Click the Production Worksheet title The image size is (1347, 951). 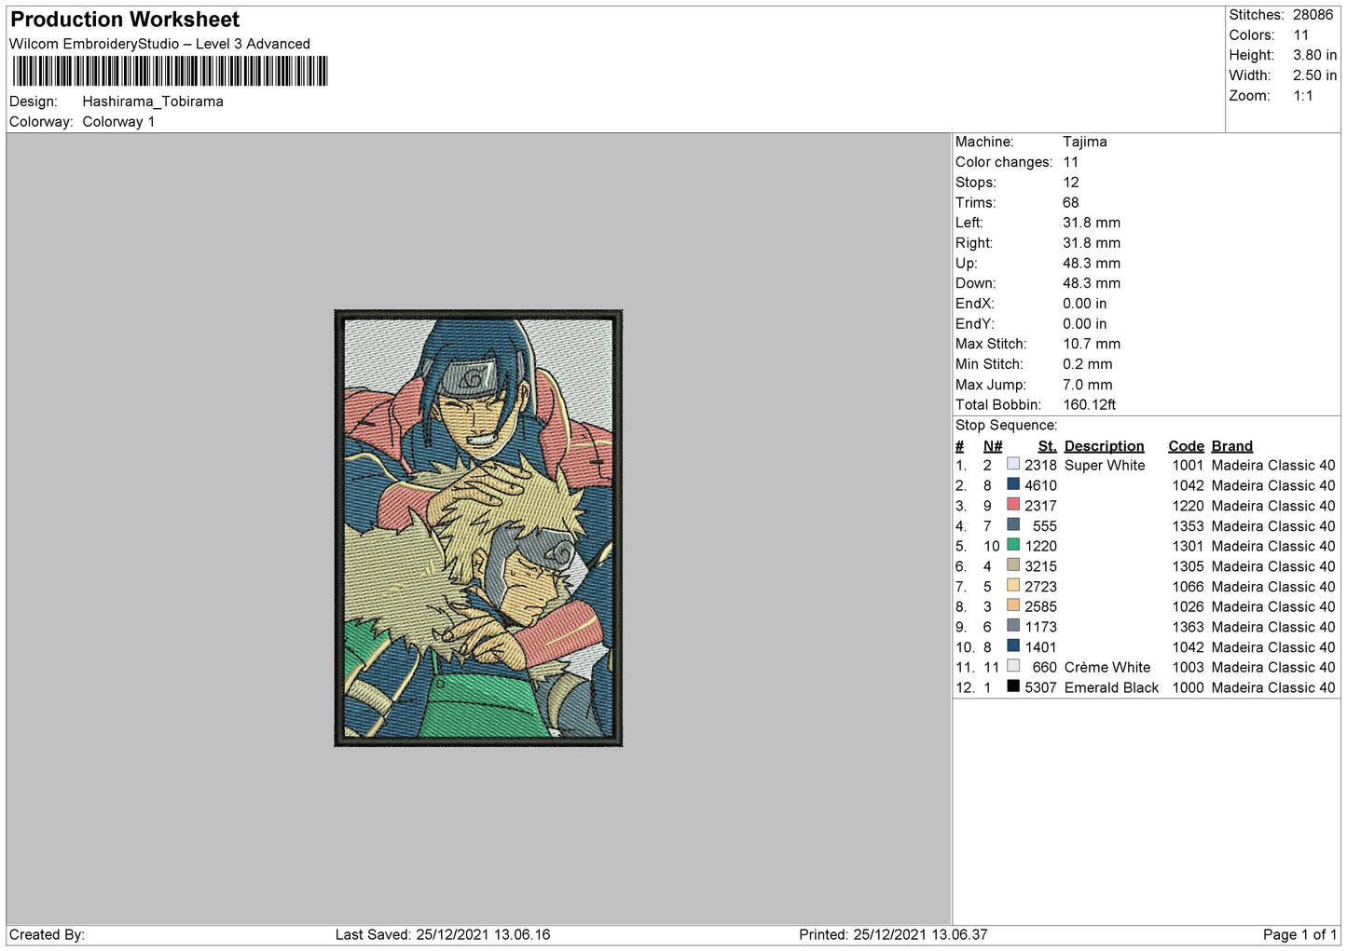[125, 20]
